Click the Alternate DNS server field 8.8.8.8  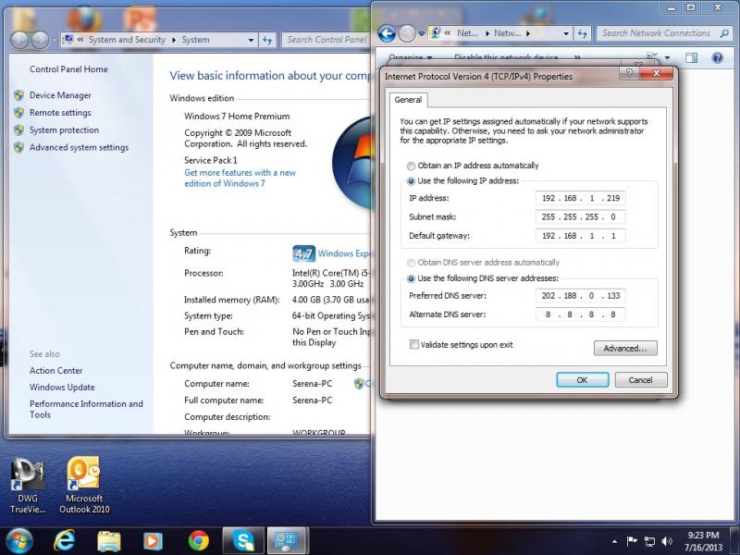coord(581,314)
